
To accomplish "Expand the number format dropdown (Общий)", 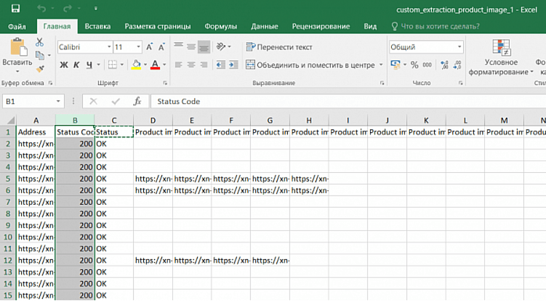I will click(459, 46).
